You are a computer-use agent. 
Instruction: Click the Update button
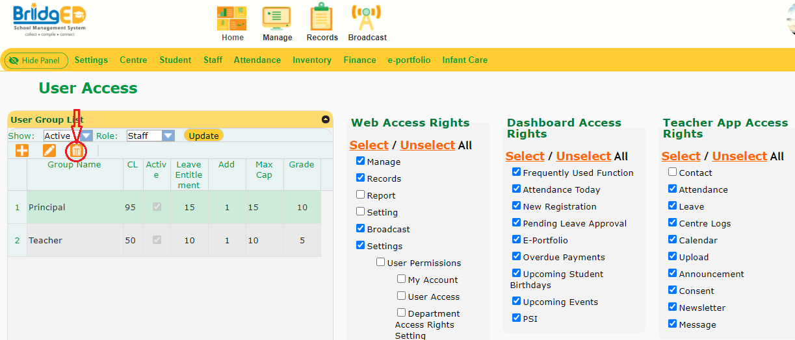[203, 136]
